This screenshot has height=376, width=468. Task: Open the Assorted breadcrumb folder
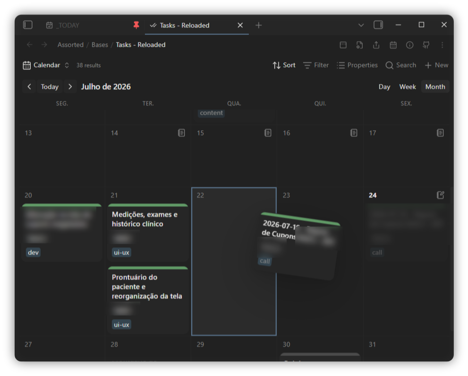click(x=70, y=45)
